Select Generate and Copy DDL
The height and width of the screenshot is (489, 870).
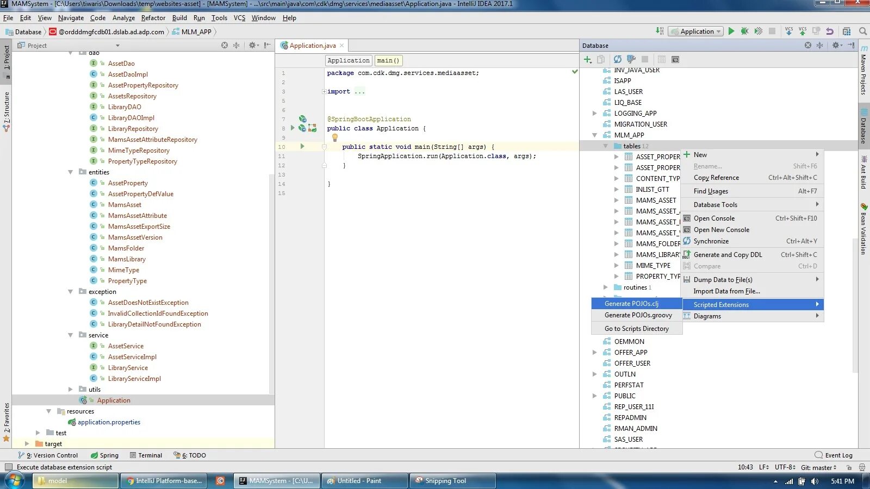753,255
